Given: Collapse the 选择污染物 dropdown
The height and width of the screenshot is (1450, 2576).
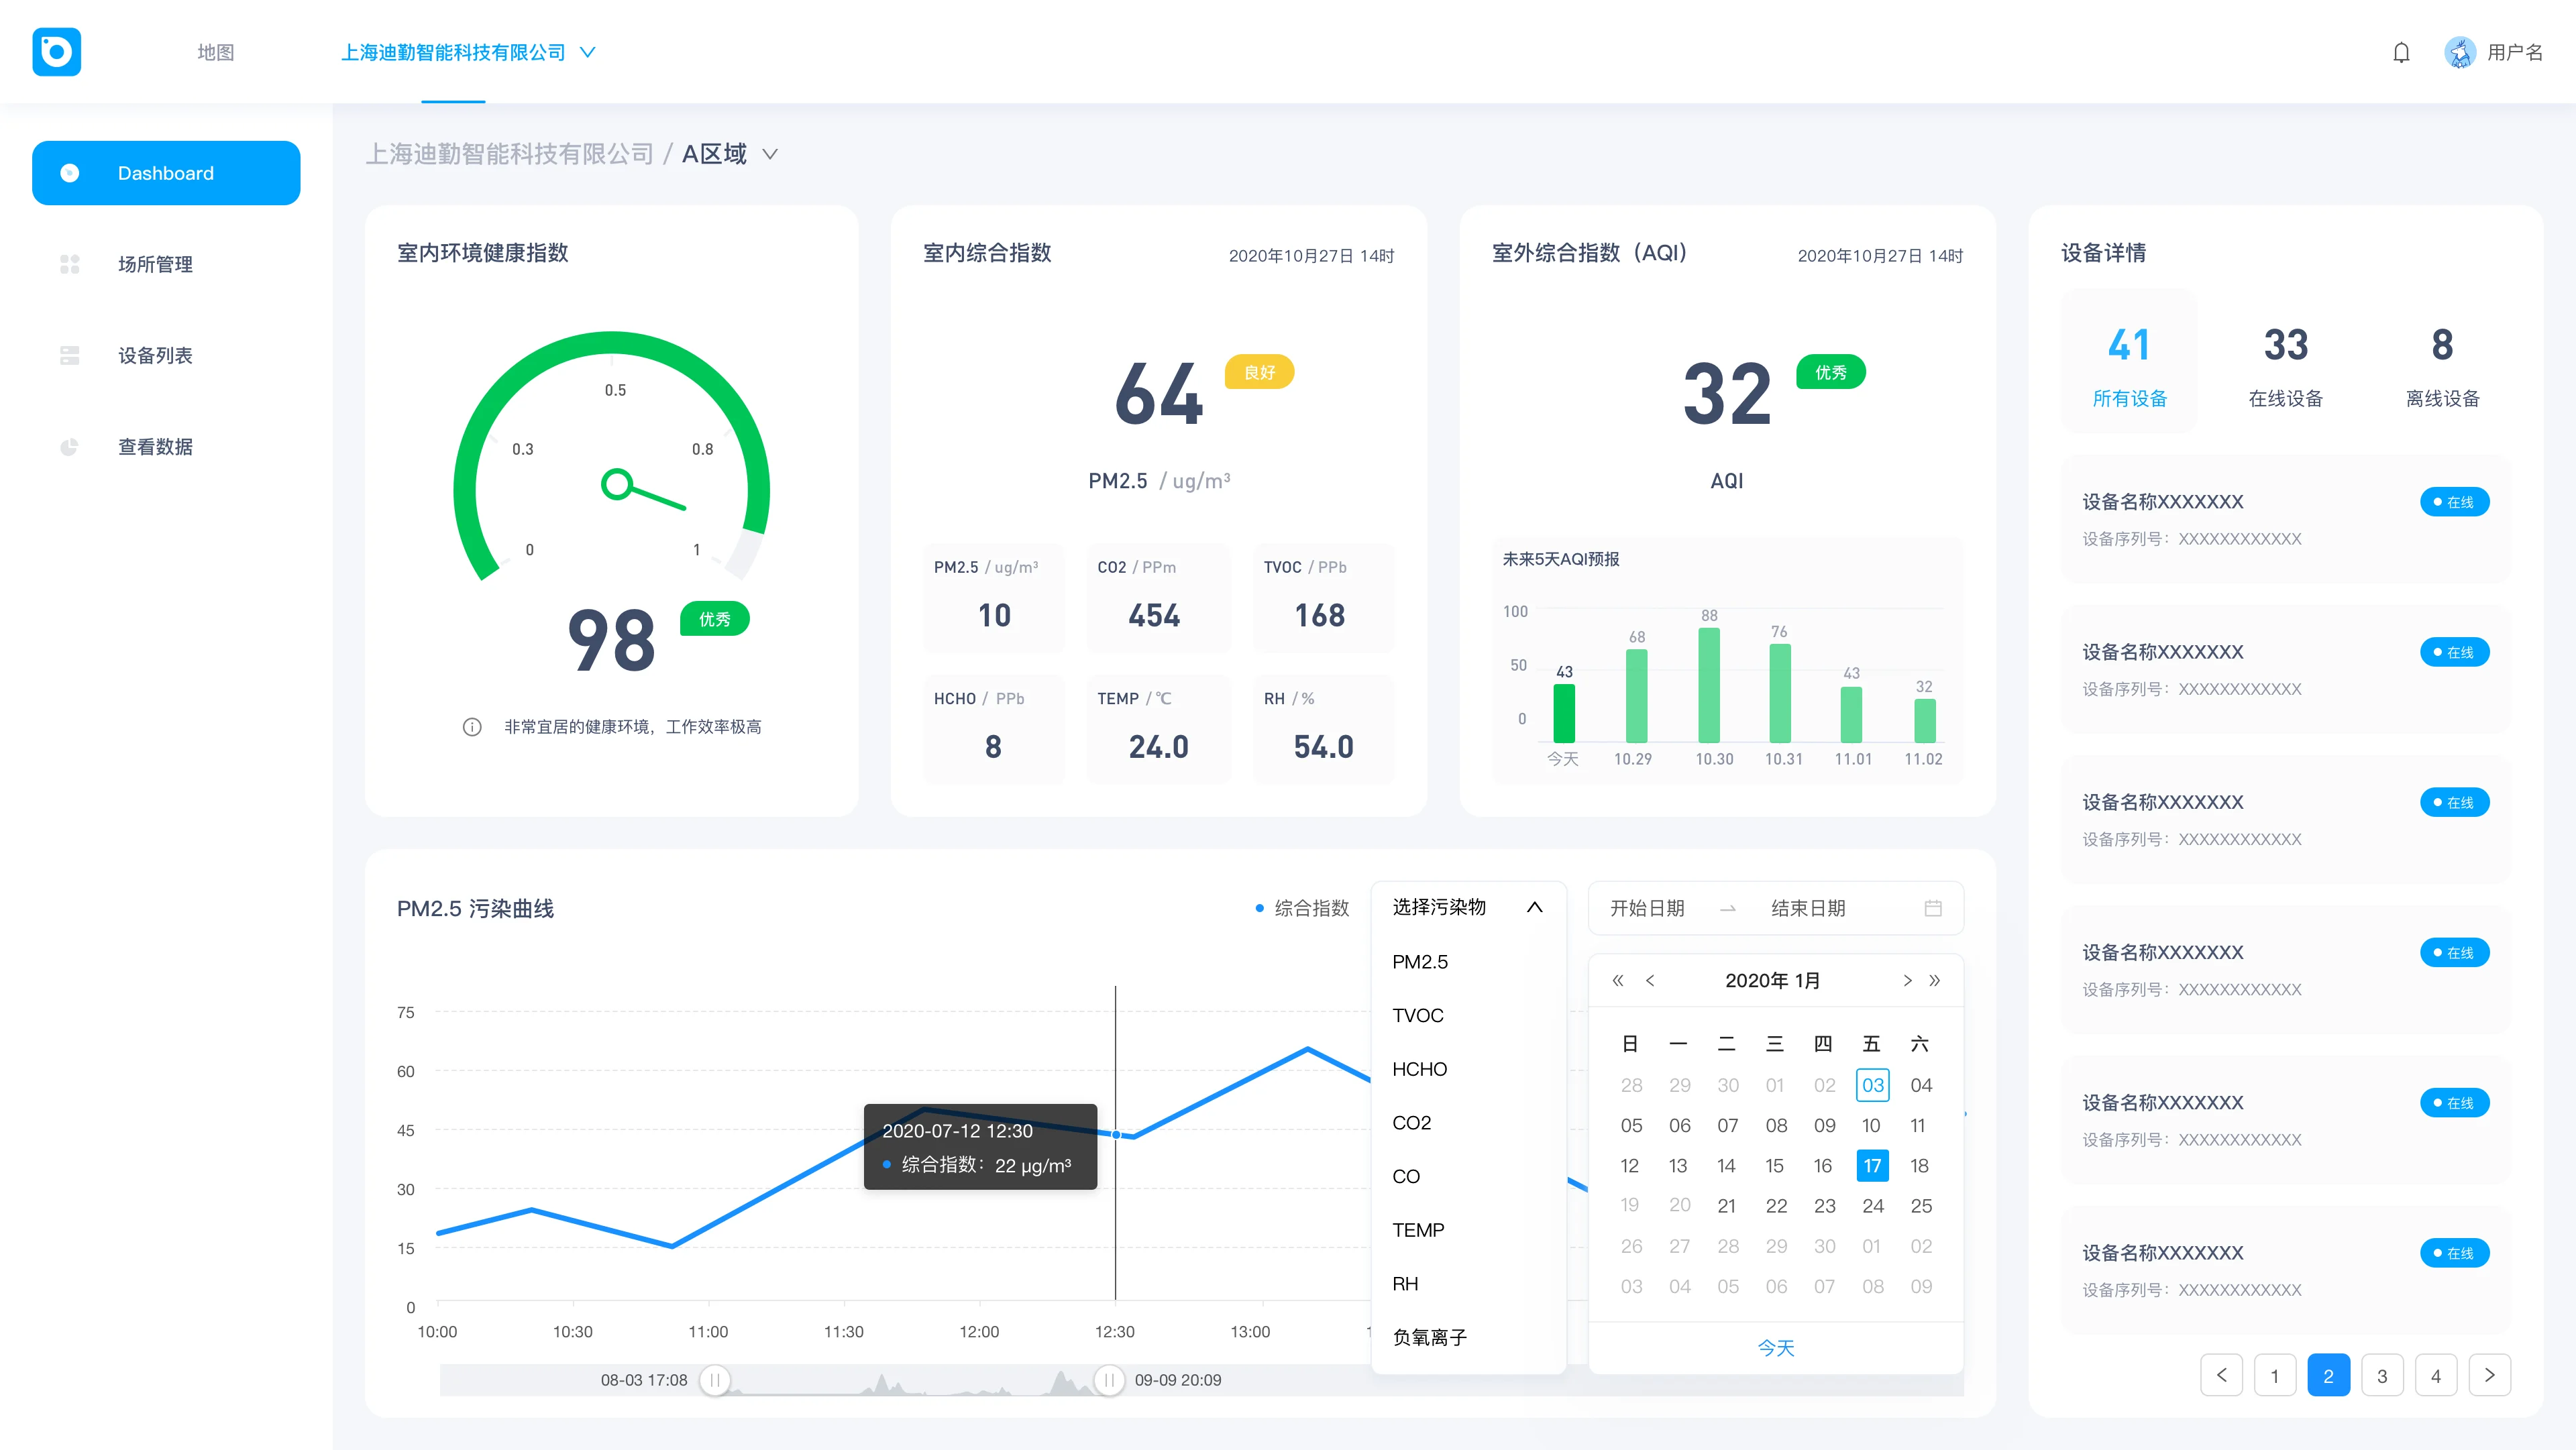Looking at the screenshot, I should (x=1535, y=907).
